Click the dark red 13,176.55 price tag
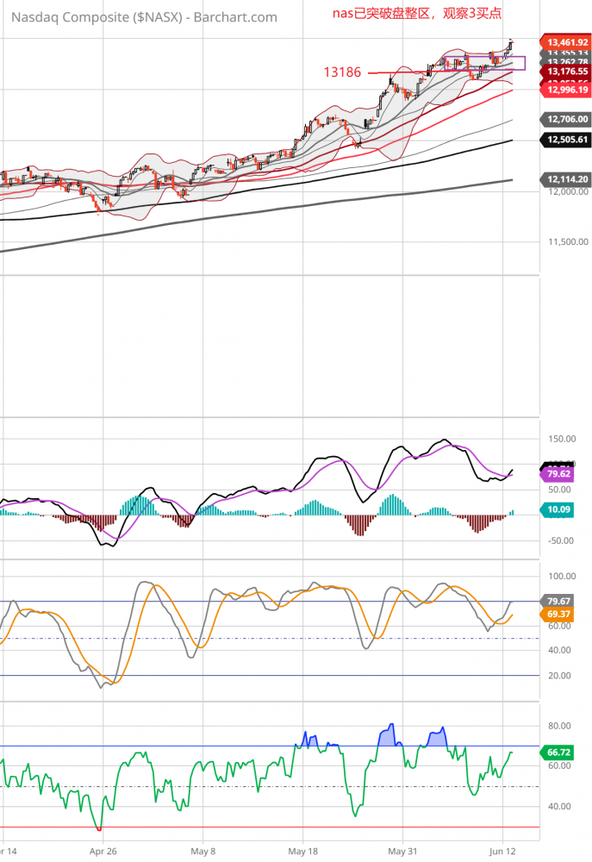 click(565, 72)
